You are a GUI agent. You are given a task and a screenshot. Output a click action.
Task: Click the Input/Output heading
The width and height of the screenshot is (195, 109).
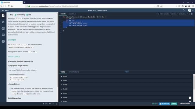14,57
